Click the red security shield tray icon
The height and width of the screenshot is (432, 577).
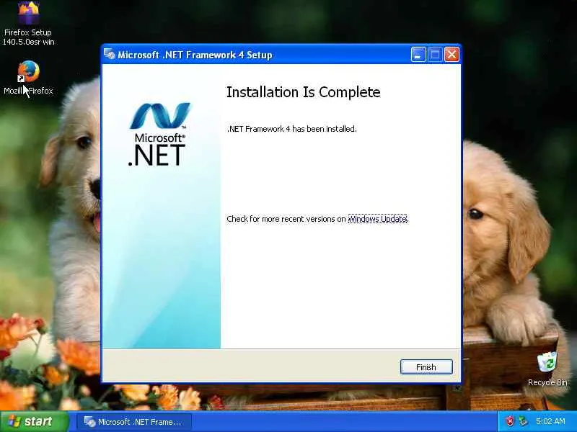click(x=510, y=421)
